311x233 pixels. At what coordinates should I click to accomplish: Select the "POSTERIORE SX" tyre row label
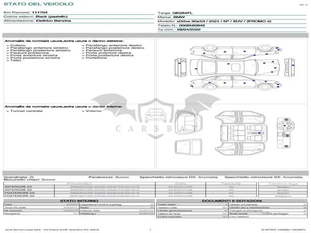point(19,196)
